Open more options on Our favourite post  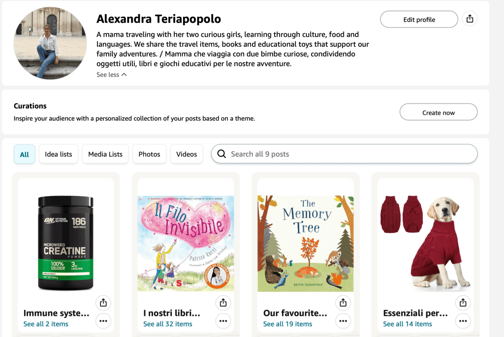343,321
